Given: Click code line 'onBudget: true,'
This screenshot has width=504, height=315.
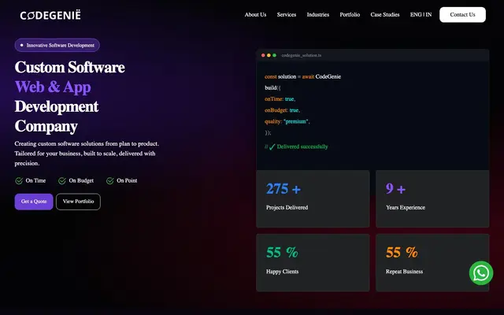Looking at the screenshot, I should (x=282, y=110).
